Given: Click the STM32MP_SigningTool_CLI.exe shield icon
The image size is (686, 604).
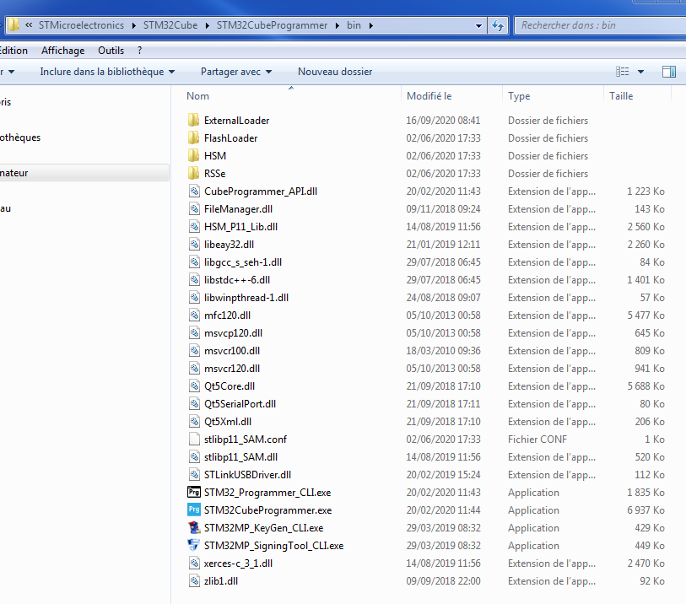Looking at the screenshot, I should click(x=194, y=546).
